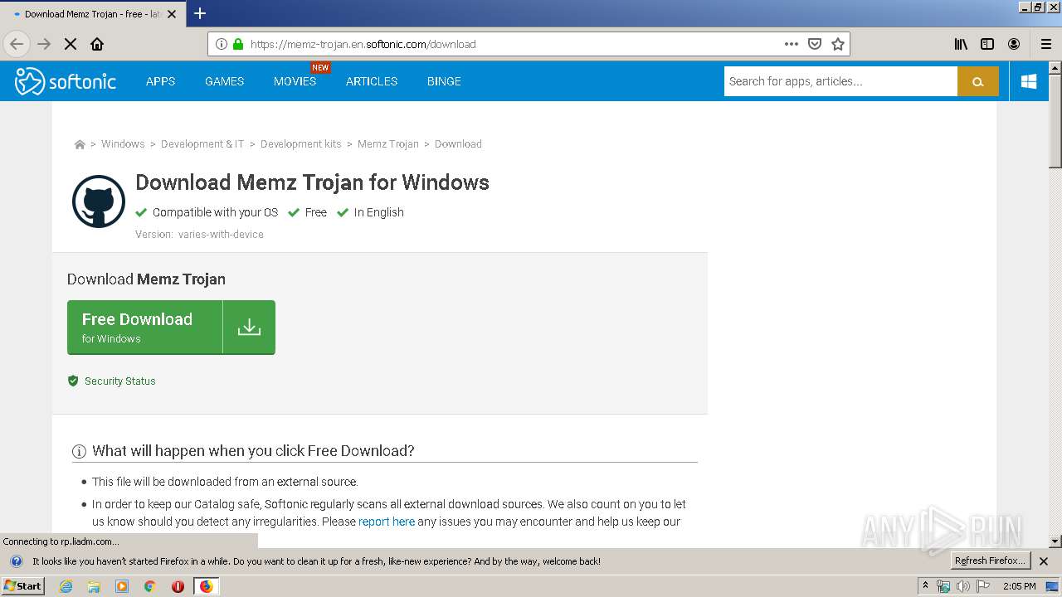1062x597 pixels.
Task: Open the Firefox account icon
Action: 1014,44
